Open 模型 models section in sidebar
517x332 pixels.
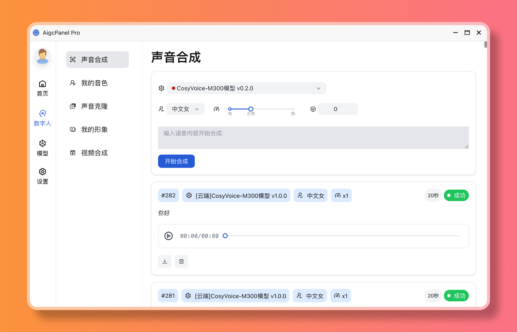point(42,148)
